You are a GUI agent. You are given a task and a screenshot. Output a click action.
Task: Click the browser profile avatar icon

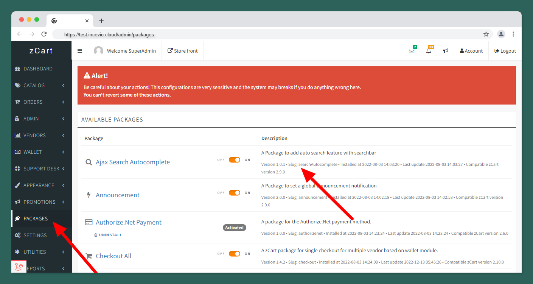(501, 34)
